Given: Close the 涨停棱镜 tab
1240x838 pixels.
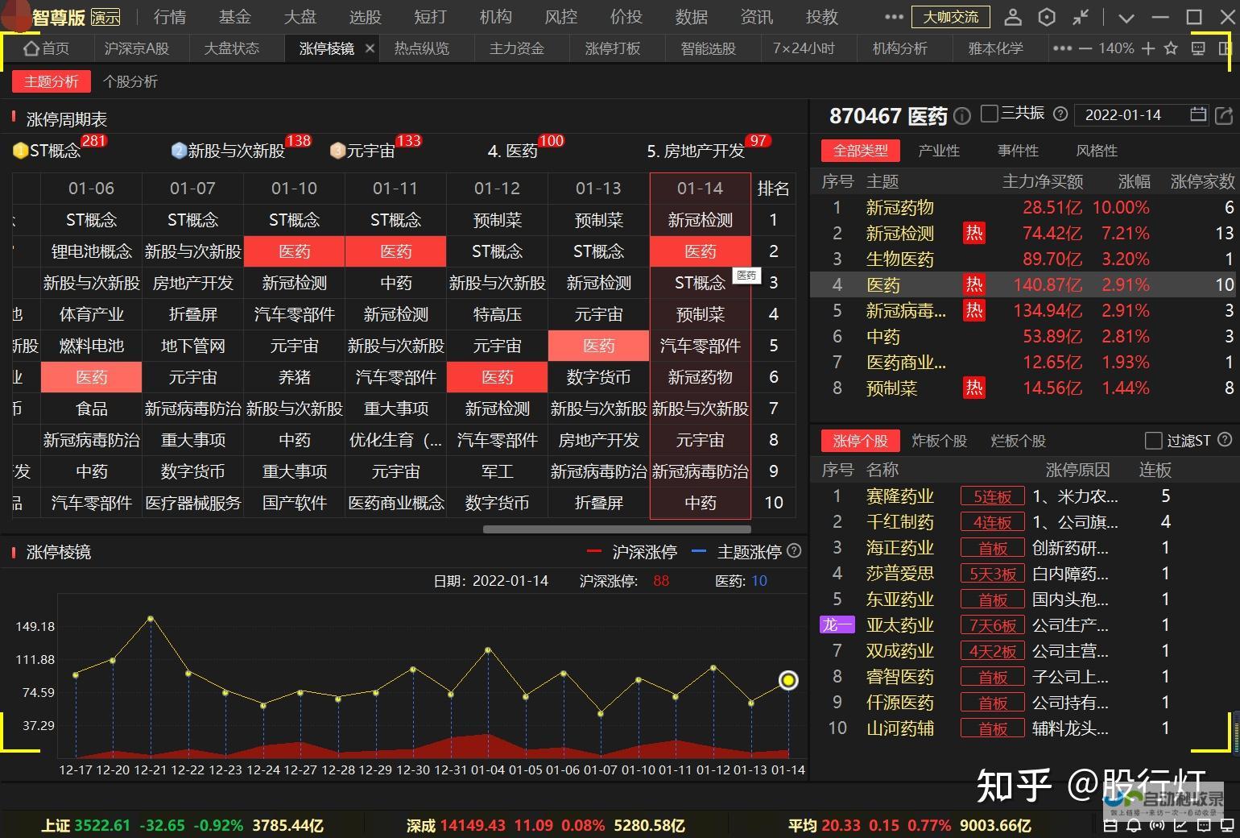Looking at the screenshot, I should 370,48.
